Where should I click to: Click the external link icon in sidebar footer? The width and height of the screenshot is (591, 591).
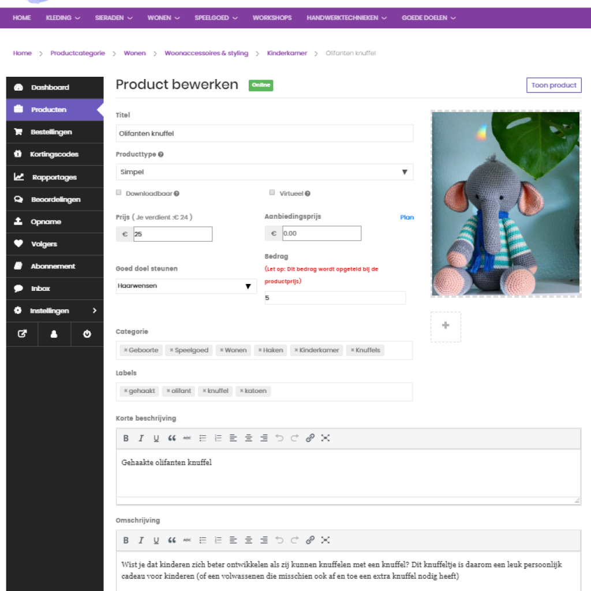click(x=23, y=334)
